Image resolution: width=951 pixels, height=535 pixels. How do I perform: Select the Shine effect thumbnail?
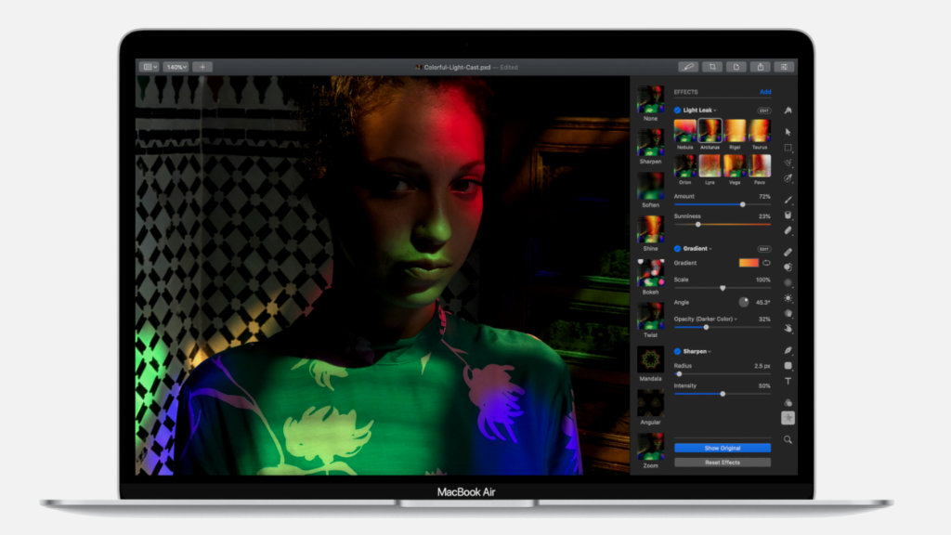650,229
